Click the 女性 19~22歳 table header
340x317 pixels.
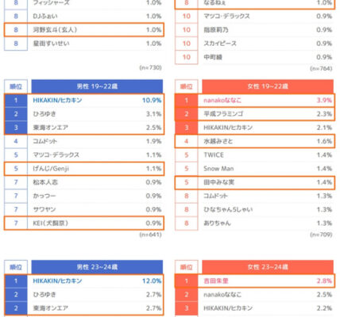268,86
